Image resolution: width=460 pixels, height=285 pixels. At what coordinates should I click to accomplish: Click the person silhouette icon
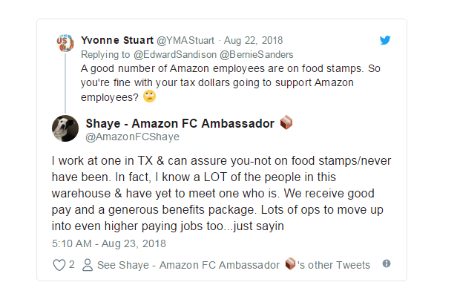(87, 265)
